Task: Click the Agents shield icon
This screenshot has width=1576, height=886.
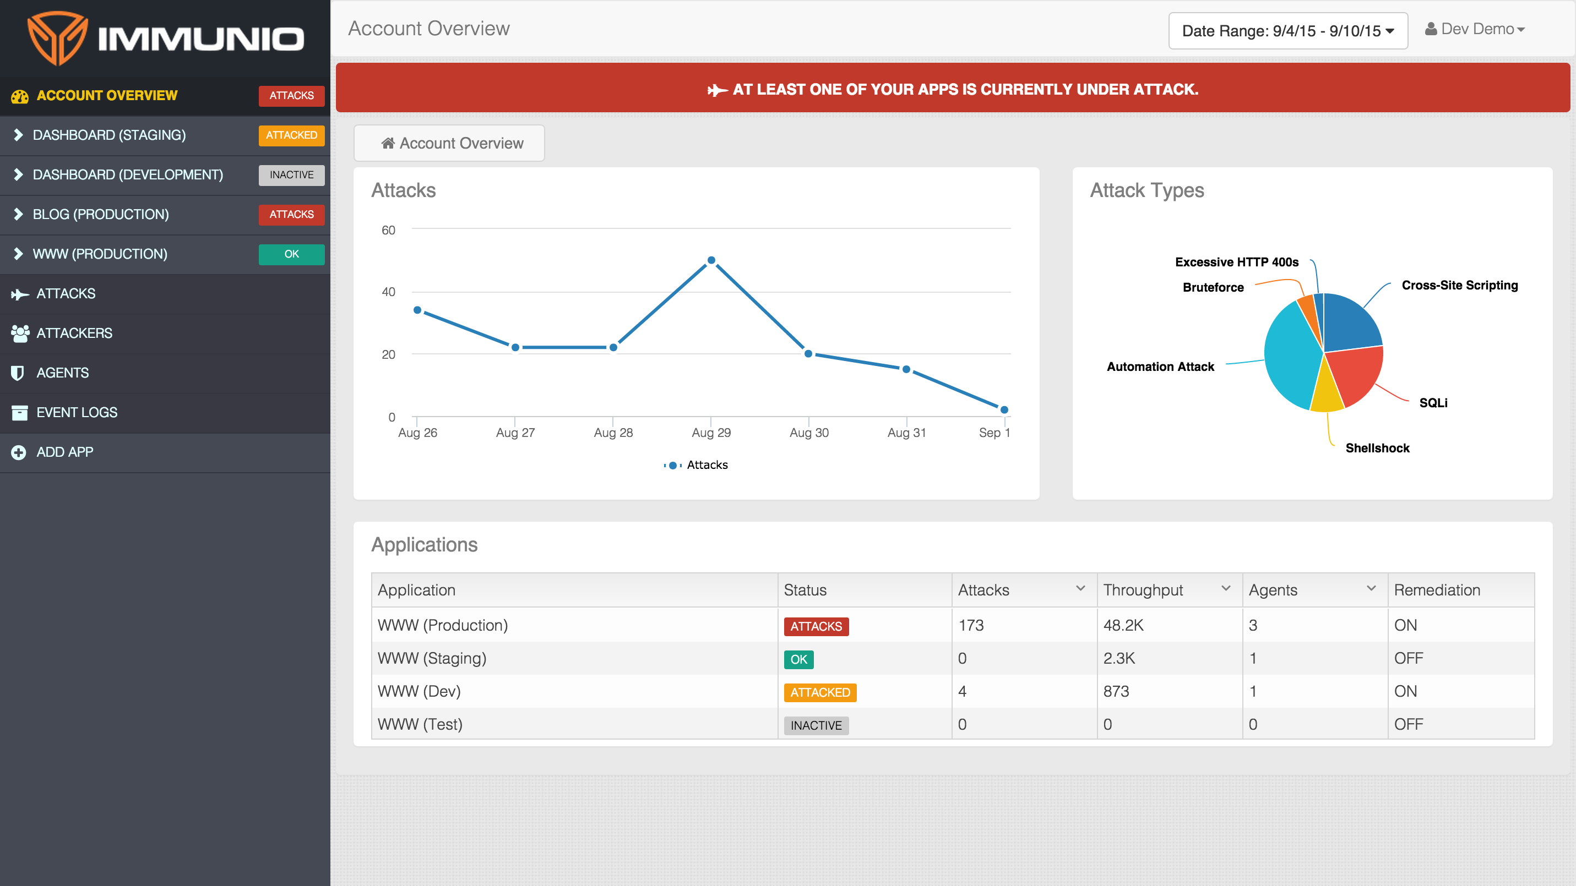Action: pos(18,373)
